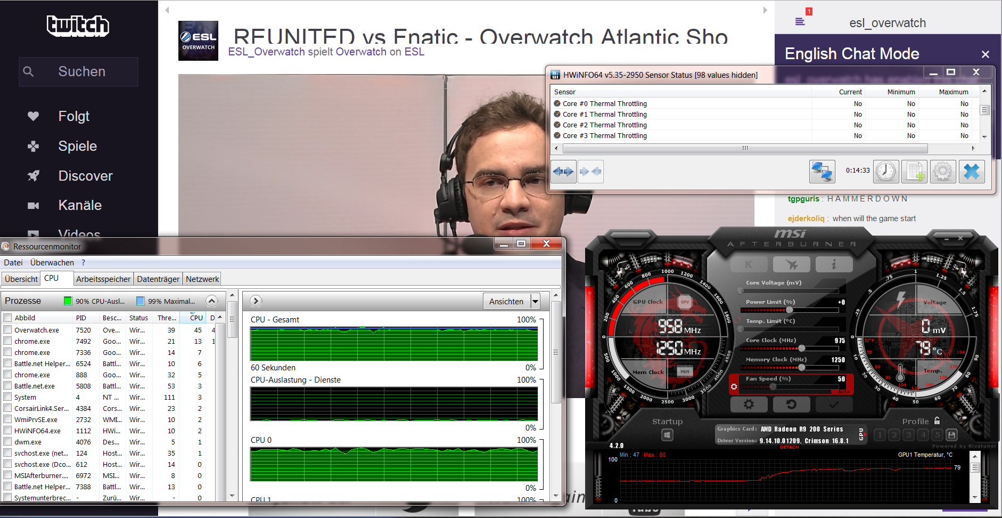Open Datei menu in Ressourcenmonitor
Screen dimensions: 1002x518
(x=13, y=262)
